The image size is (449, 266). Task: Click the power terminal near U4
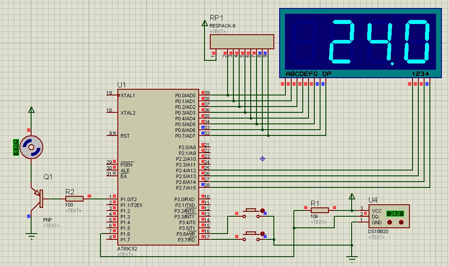[x=352, y=196]
